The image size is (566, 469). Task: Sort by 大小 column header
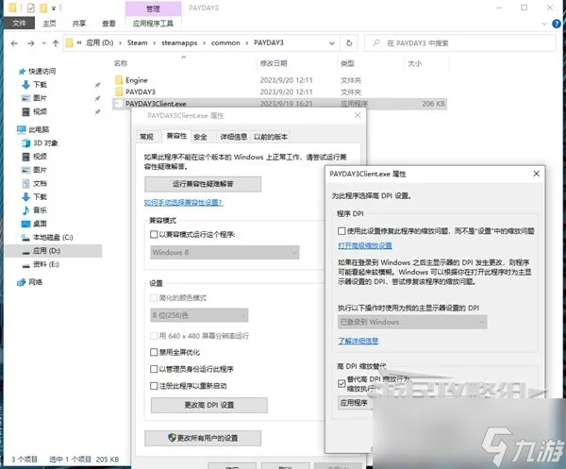414,63
